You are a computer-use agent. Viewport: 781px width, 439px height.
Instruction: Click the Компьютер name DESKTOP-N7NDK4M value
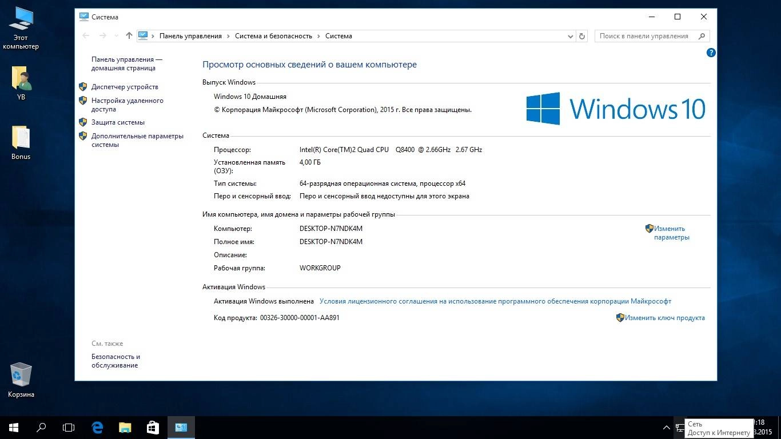(330, 229)
